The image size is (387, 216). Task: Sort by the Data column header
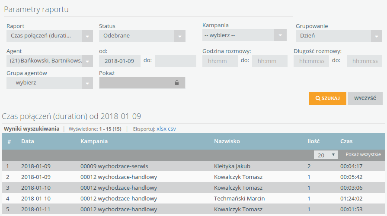[x=28, y=141]
